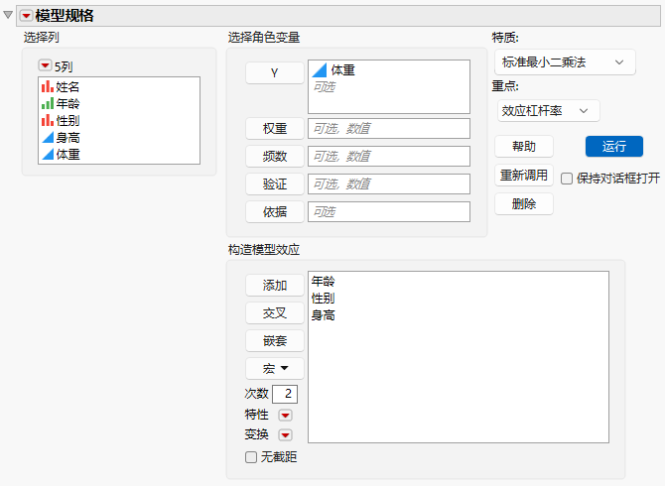Viewport: 665px width, 486px height.
Task: Click the 添加 button
Action: pos(274,286)
